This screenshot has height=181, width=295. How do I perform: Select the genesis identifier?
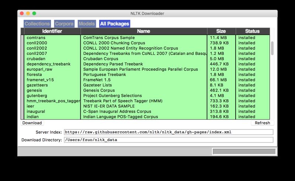pyautogui.click(x=34, y=90)
